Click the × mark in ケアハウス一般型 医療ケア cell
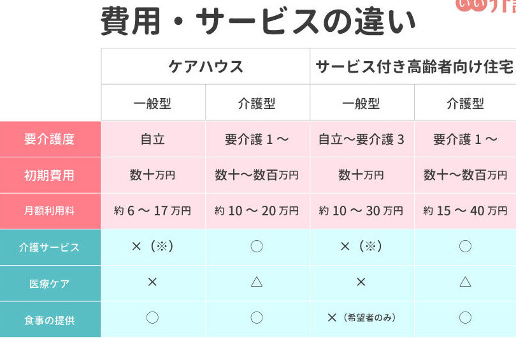The height and width of the screenshot is (344, 516). pos(152,282)
